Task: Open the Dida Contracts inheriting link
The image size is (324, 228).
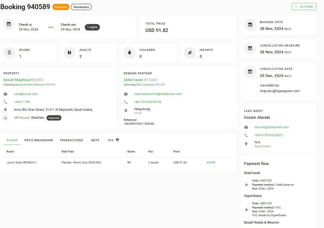Action: point(146,85)
